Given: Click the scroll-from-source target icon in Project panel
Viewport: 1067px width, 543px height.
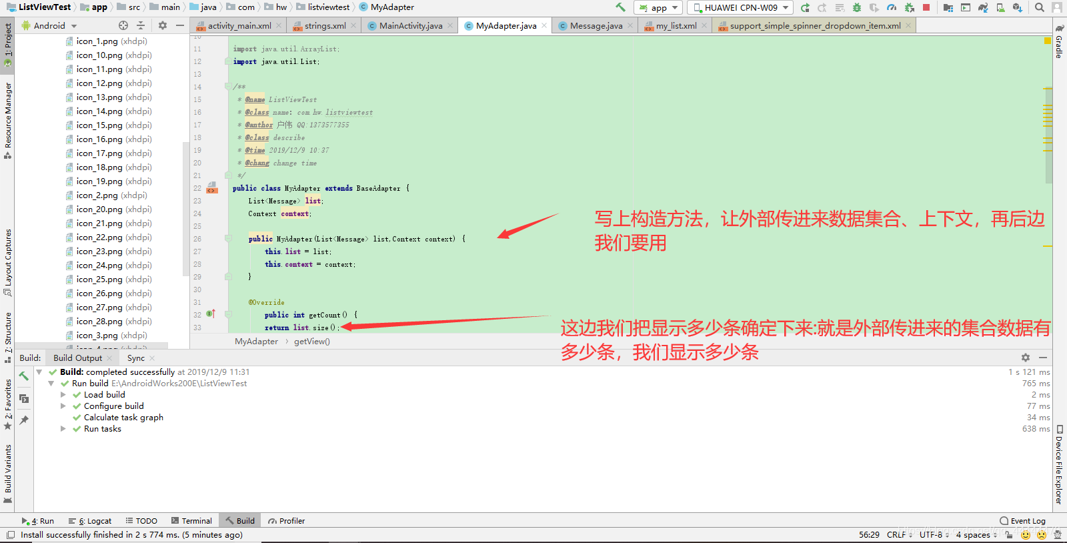Looking at the screenshot, I should [x=123, y=25].
